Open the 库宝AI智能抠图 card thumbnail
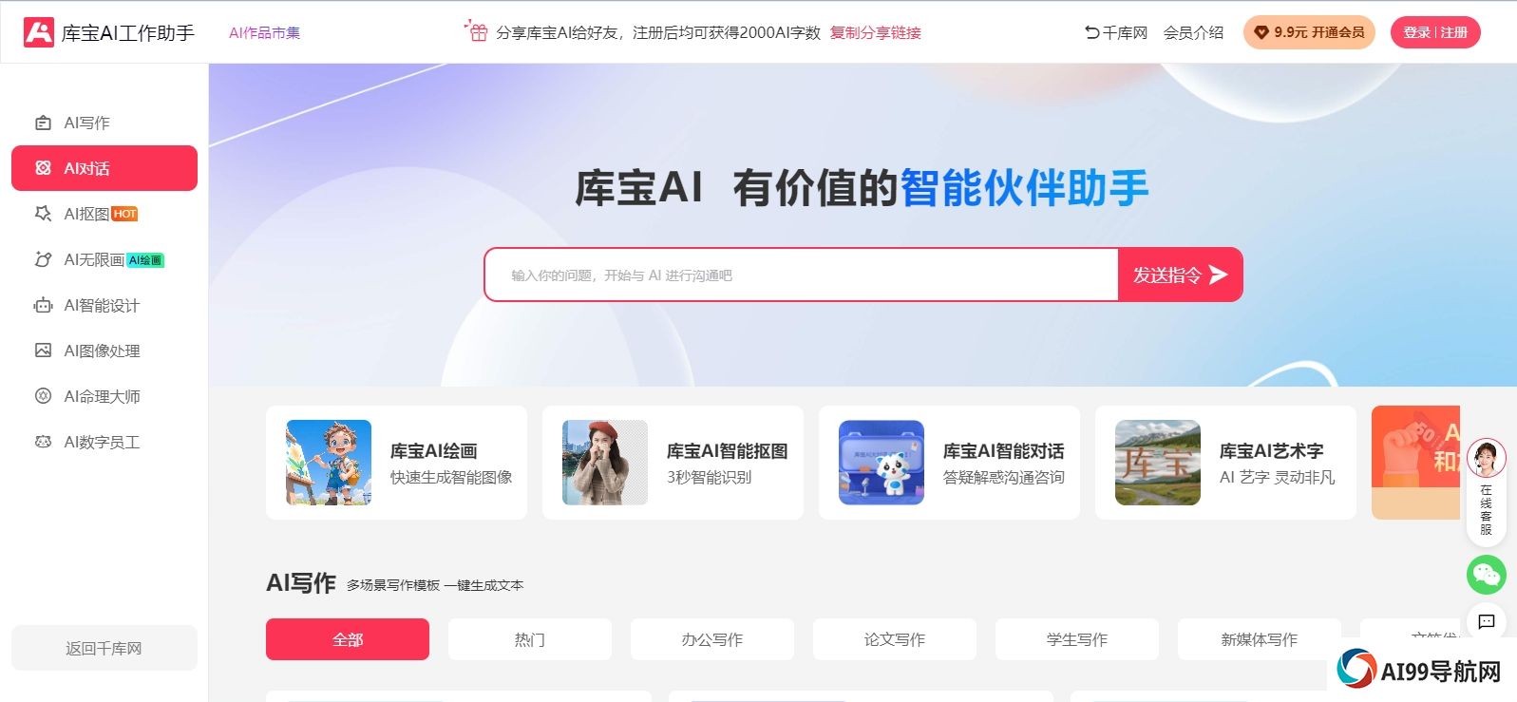 click(x=605, y=463)
